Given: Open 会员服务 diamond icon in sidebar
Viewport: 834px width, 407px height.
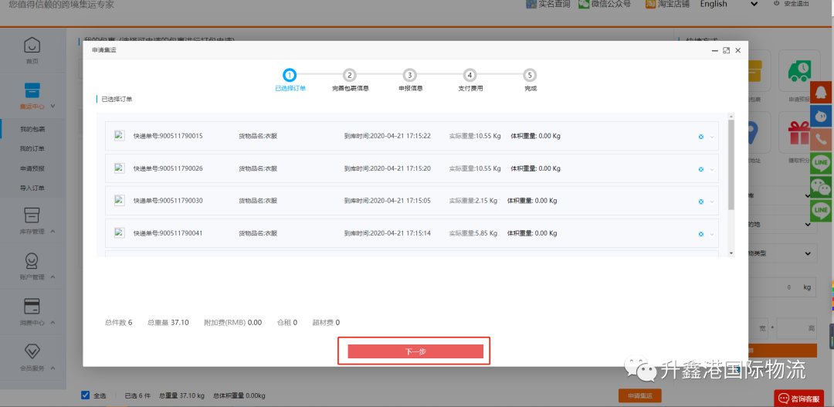Looking at the screenshot, I should (x=32, y=351).
